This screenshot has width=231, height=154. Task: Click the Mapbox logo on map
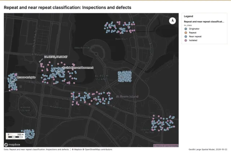click(12, 145)
